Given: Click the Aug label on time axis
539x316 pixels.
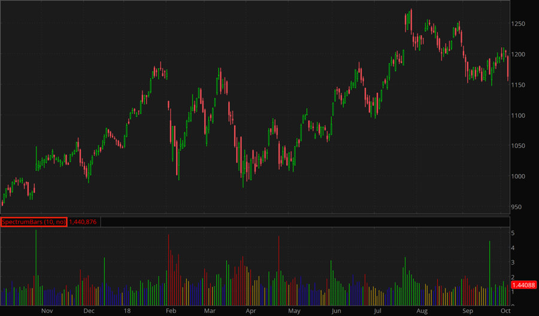Looking at the screenshot, I should tap(422, 311).
